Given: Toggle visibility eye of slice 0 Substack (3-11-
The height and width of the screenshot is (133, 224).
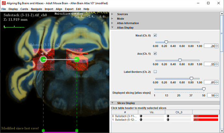Looking at the screenshot, I should (141, 116).
